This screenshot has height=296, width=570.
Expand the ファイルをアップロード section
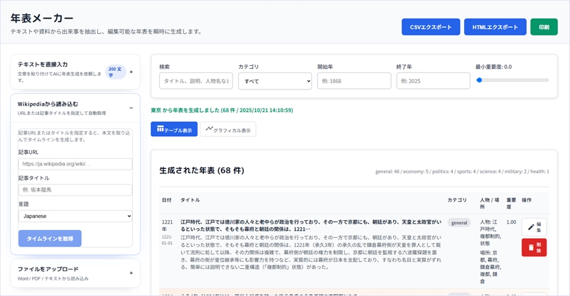(131, 273)
